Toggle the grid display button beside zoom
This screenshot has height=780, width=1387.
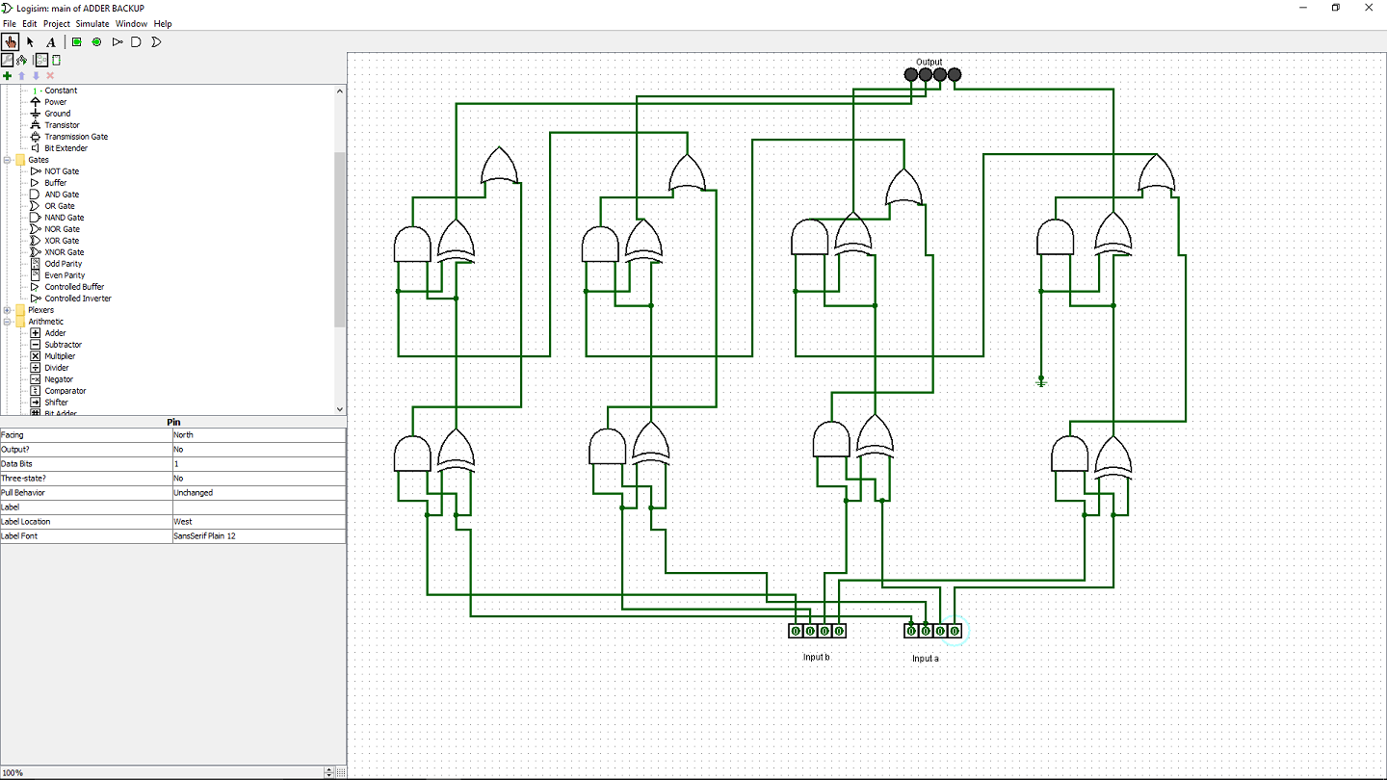[x=341, y=772]
